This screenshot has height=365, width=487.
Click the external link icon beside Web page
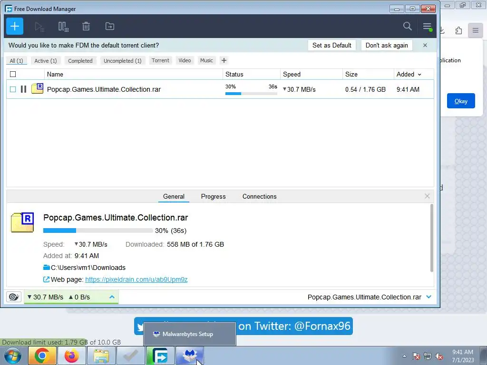pyautogui.click(x=46, y=279)
